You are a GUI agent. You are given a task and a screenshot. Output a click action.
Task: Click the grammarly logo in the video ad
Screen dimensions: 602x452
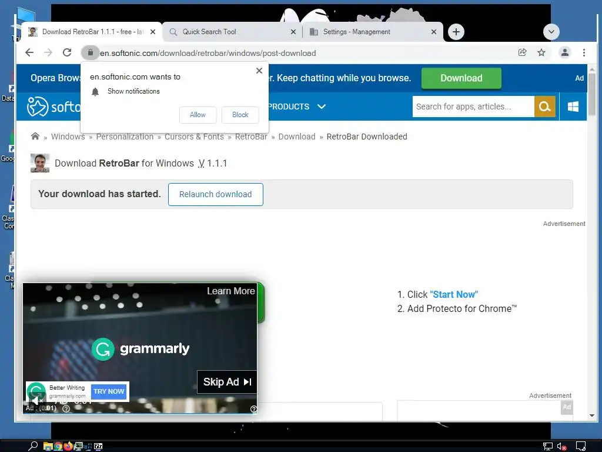[x=141, y=349]
